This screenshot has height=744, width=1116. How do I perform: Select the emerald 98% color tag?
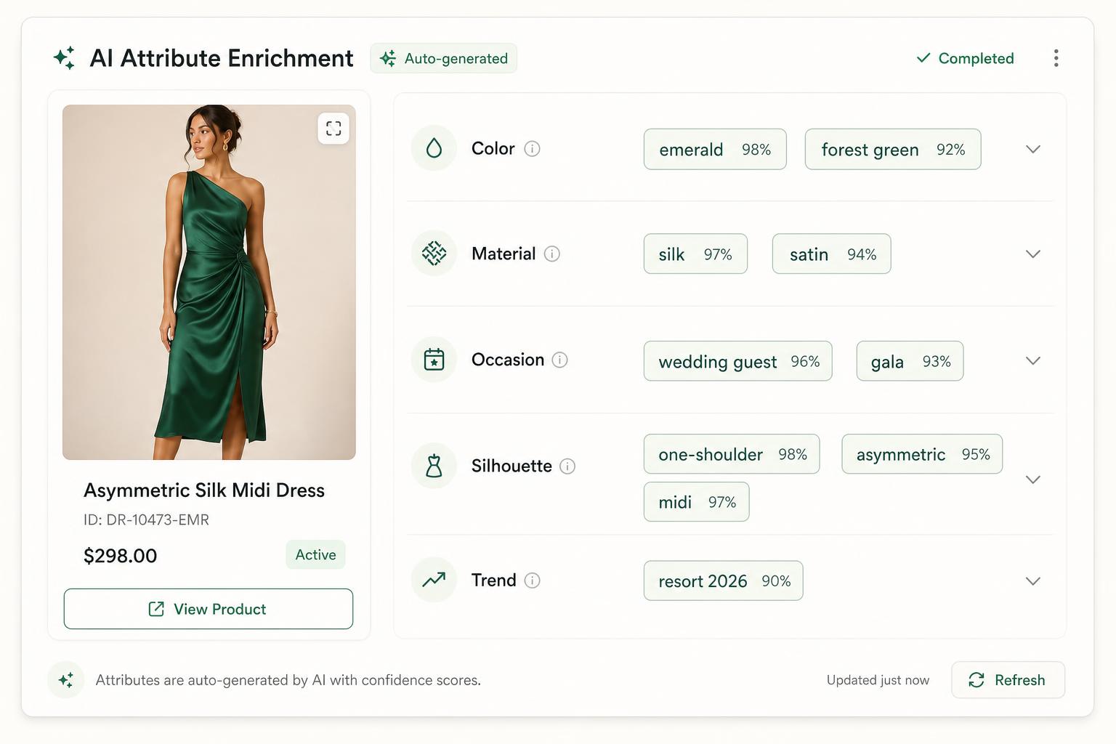(715, 150)
